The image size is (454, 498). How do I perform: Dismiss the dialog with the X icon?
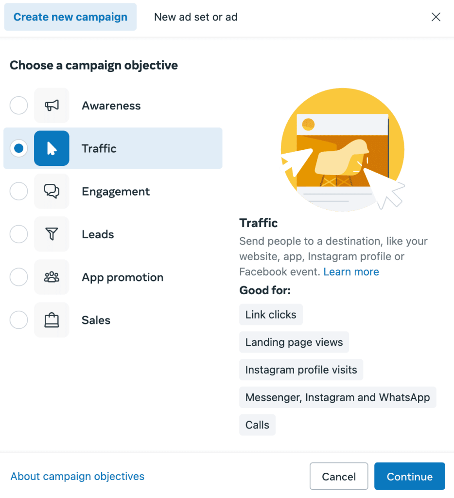coord(436,17)
